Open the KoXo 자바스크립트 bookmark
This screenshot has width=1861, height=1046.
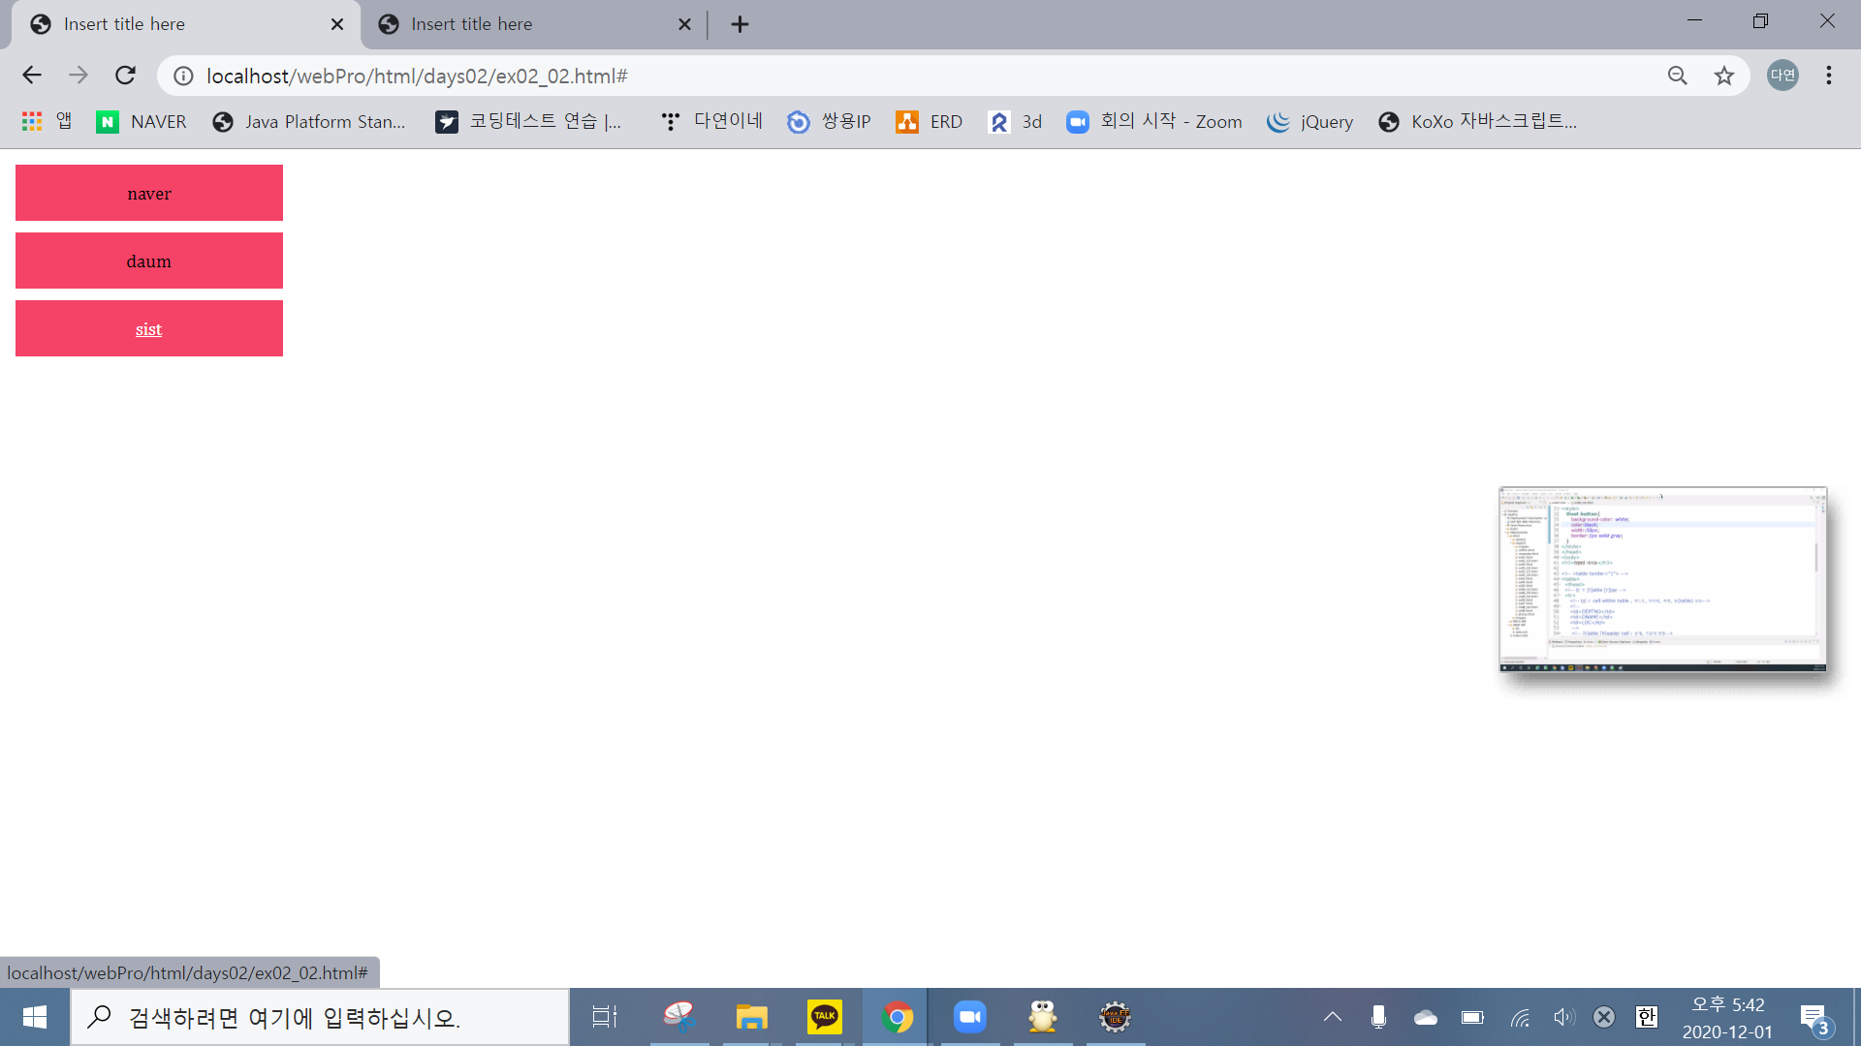click(x=1477, y=121)
